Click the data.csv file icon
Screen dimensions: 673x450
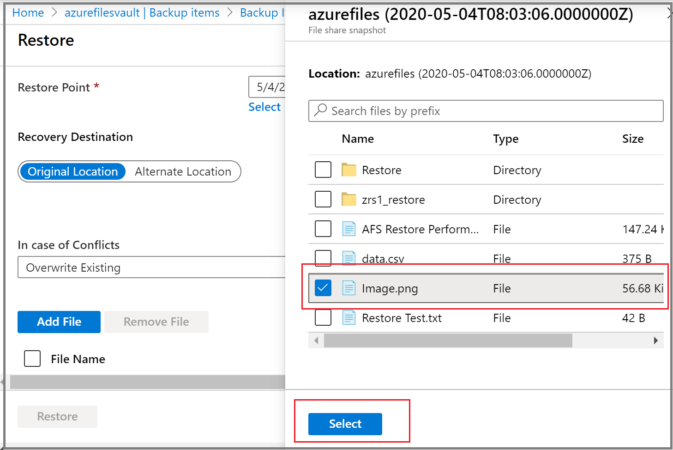tap(349, 258)
